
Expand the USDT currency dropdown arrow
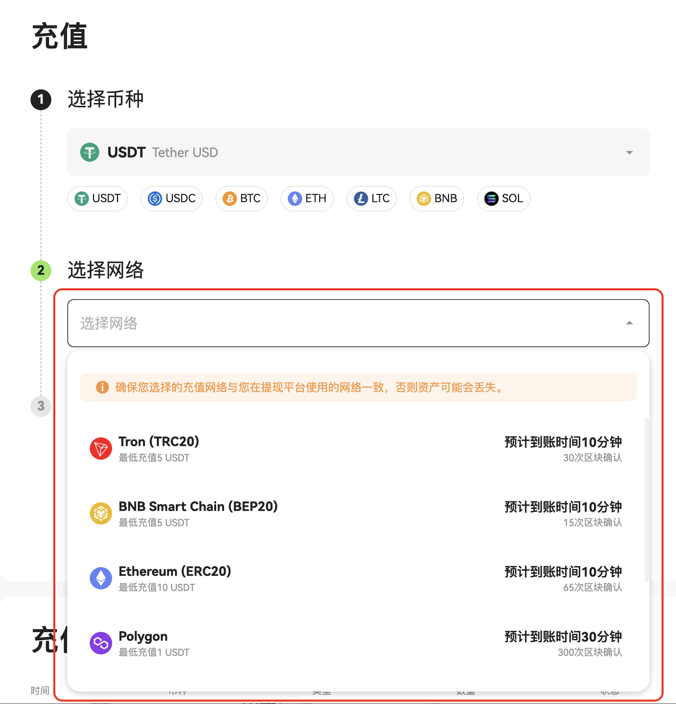(x=629, y=153)
